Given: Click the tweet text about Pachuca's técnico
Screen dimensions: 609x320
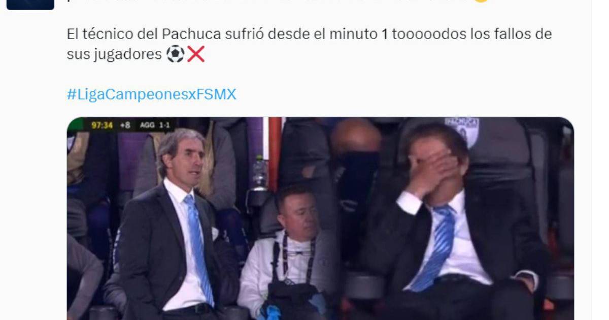Looking at the screenshot, I should tap(309, 44).
